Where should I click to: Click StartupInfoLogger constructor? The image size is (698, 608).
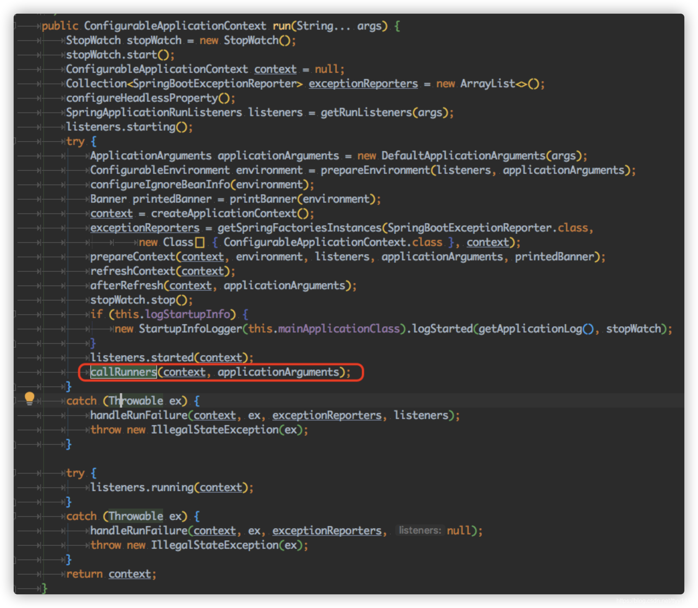190,329
